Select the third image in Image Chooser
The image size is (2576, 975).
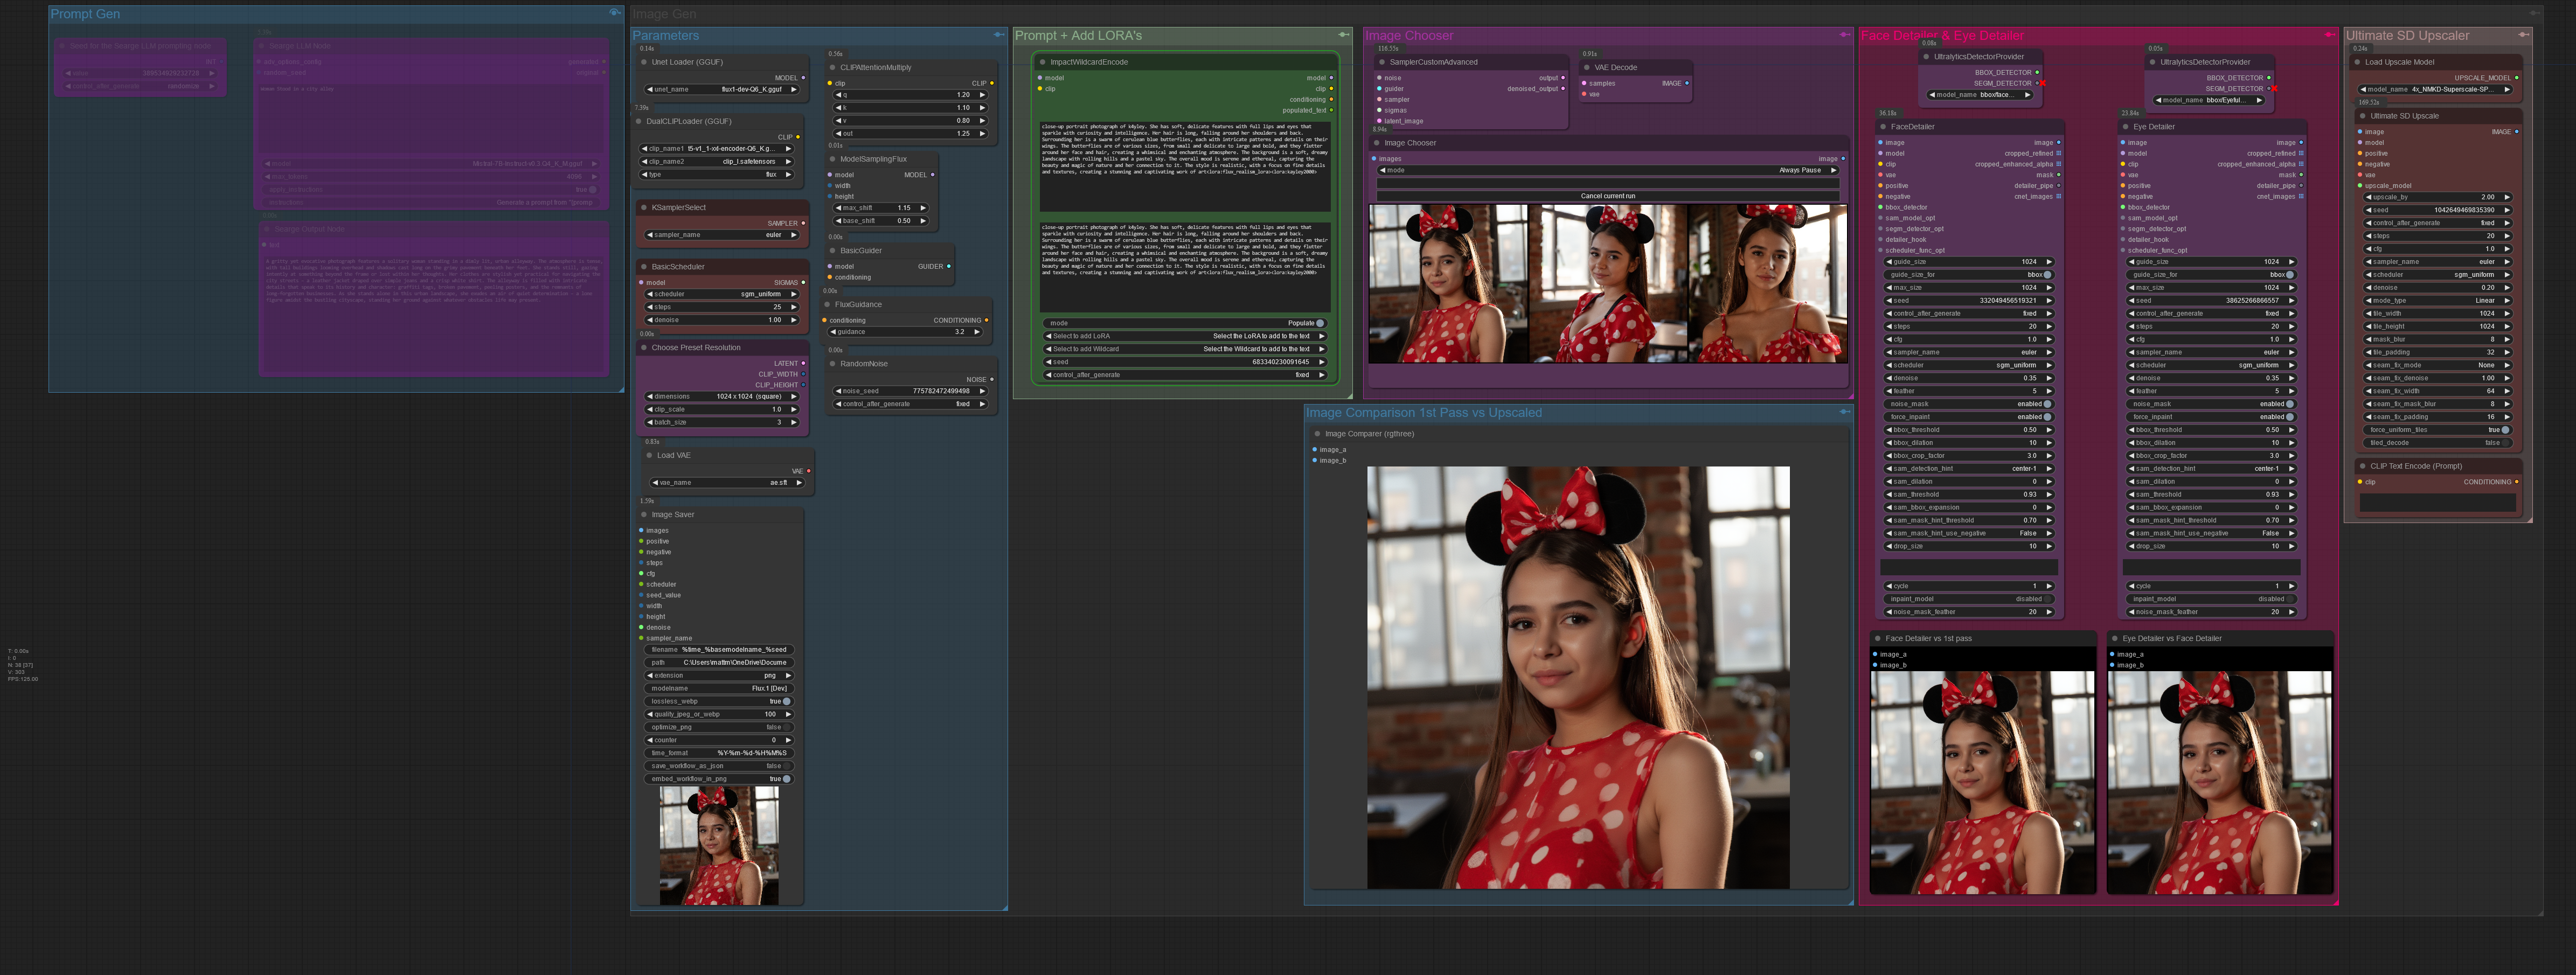pos(1767,284)
